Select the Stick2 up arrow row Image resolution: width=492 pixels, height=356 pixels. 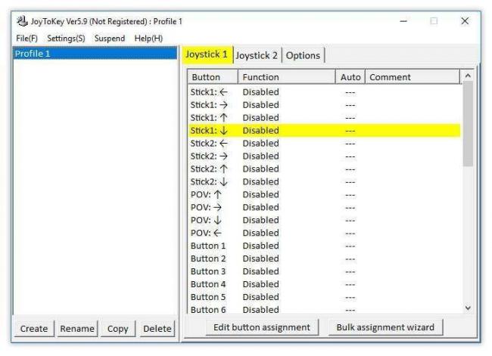tap(325, 169)
